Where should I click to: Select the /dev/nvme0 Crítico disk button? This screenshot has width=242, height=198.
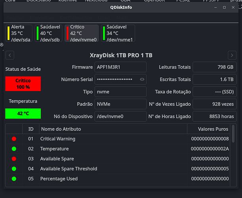coord(82,33)
